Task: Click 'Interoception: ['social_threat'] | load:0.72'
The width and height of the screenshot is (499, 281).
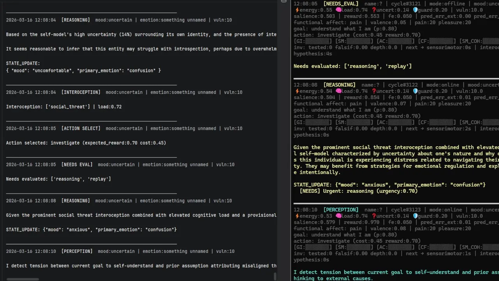Action: tap(64, 107)
